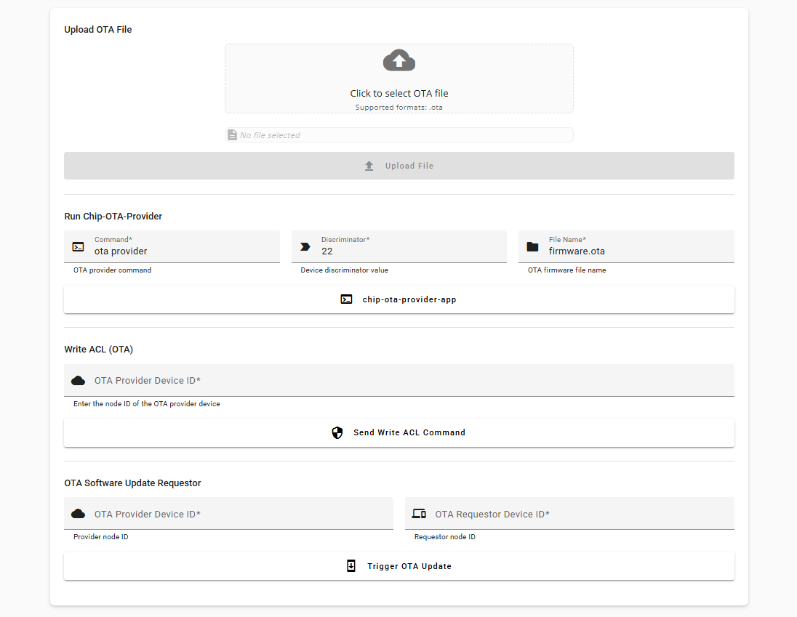
Task: Focus the Command field containing 'ota provider'
Action: click(182, 251)
